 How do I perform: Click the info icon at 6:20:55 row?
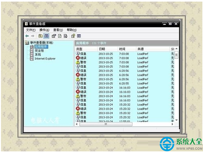click(78, 83)
